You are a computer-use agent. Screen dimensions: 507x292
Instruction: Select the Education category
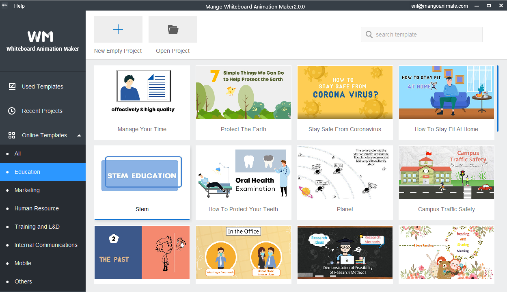point(43,172)
